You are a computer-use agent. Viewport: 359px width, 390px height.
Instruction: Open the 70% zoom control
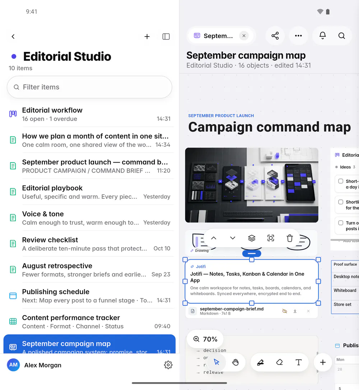tap(205, 339)
